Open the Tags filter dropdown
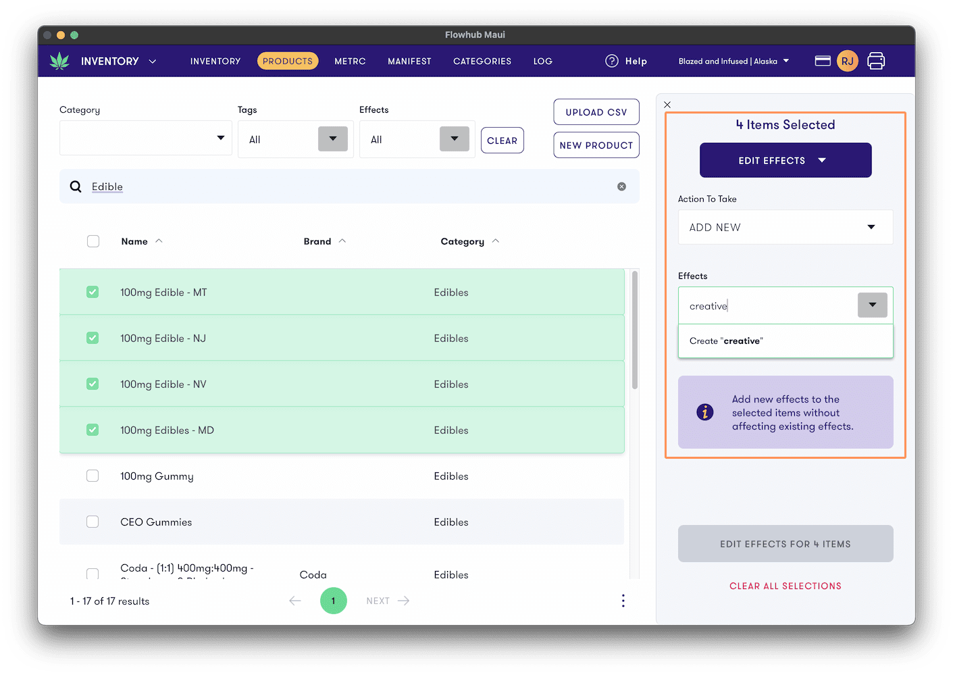The height and width of the screenshot is (675, 953). point(332,138)
